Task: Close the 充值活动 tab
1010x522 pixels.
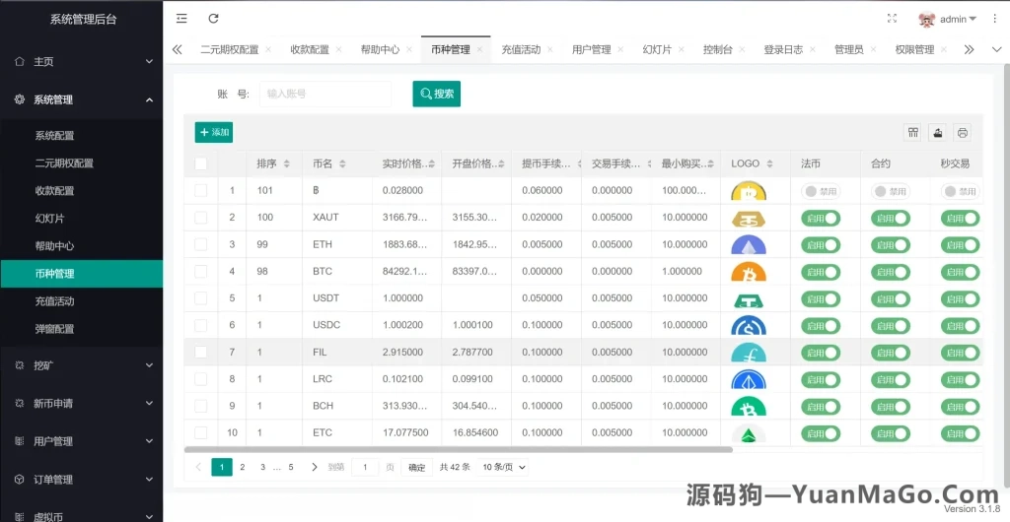Action: (x=550, y=49)
